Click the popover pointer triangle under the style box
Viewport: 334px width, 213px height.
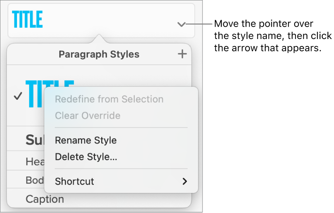pos(99,38)
